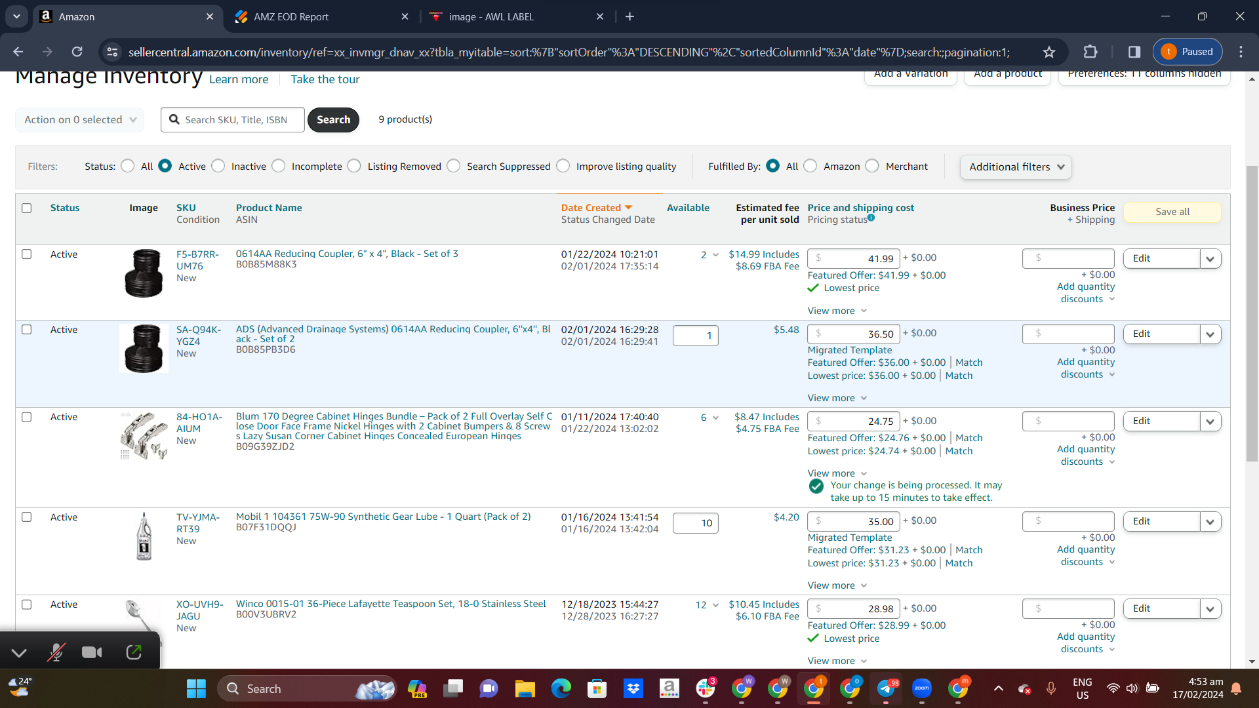Open the Chrome side panel
This screenshot has width=1259, height=708.
tap(1134, 52)
